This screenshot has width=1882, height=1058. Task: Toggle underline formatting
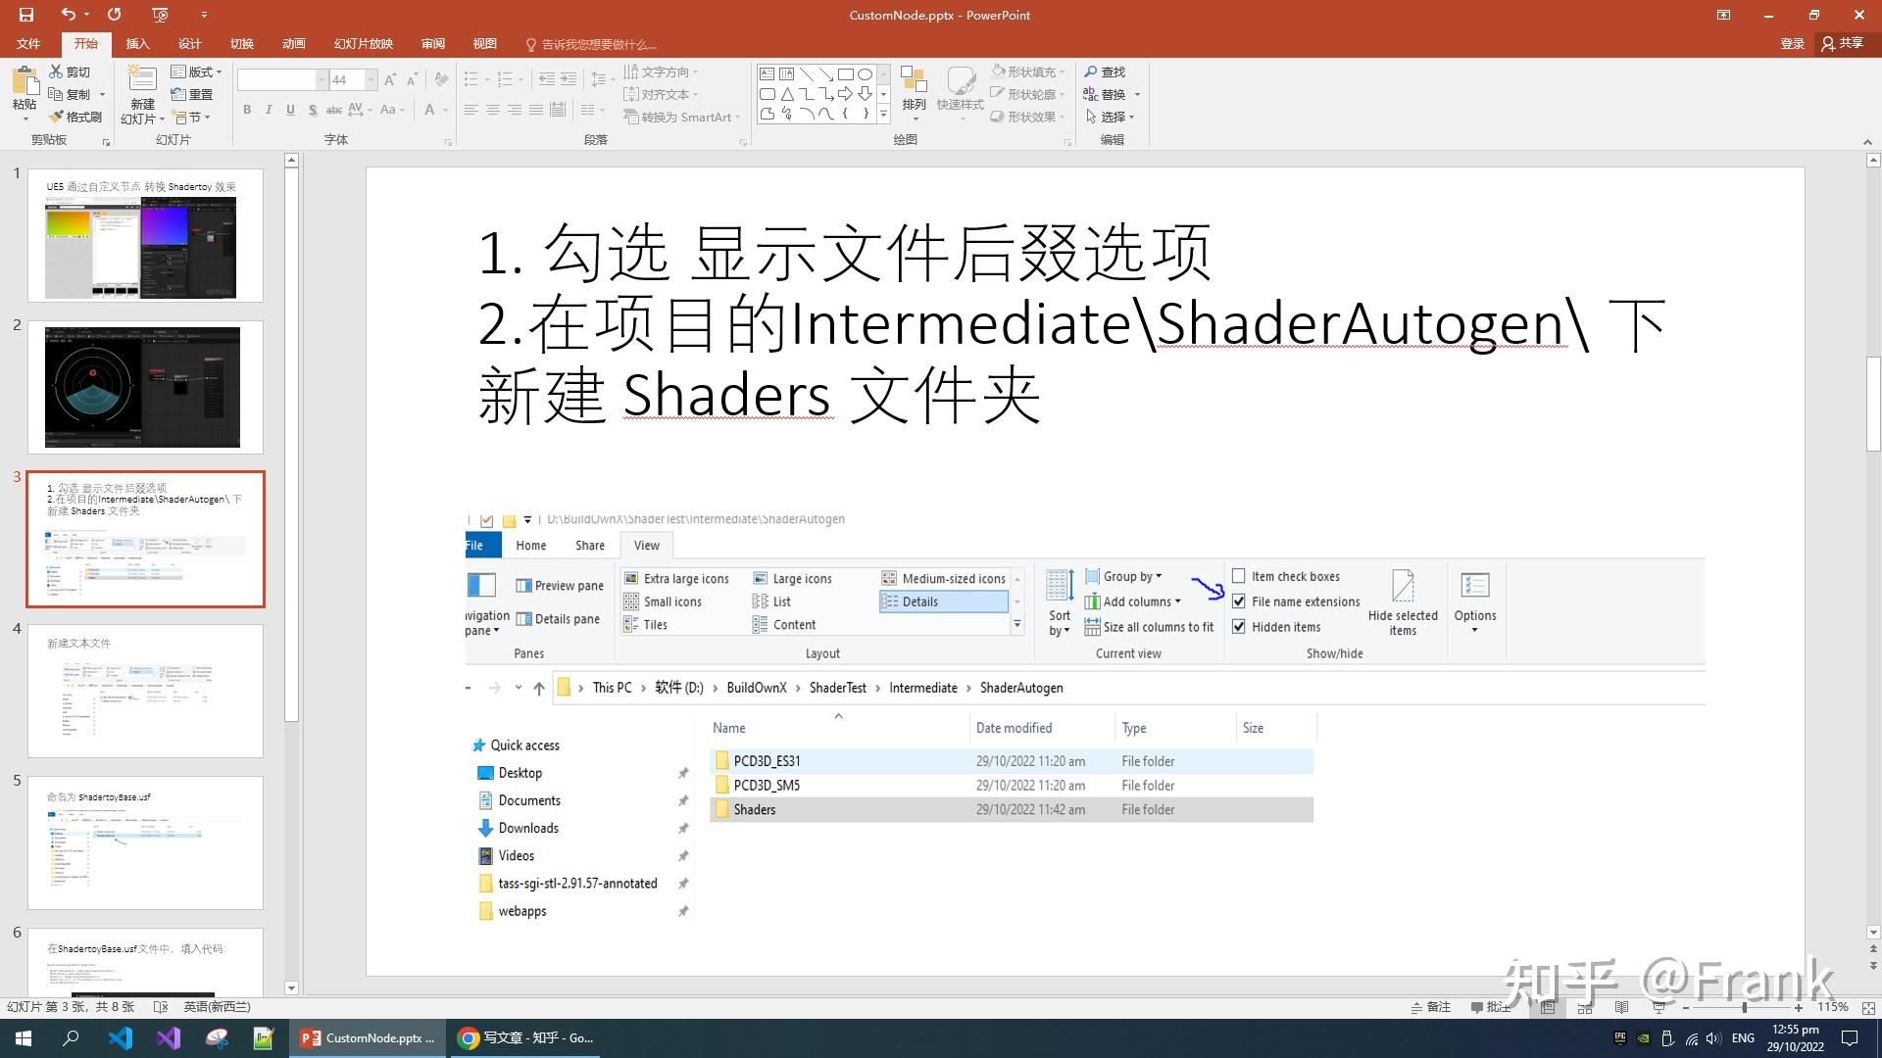pos(290,110)
